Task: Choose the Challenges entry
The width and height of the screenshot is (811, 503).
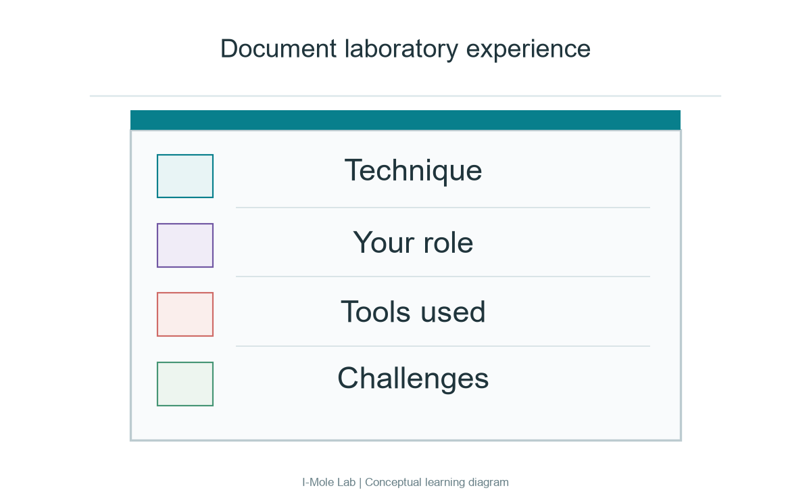Action: click(413, 379)
